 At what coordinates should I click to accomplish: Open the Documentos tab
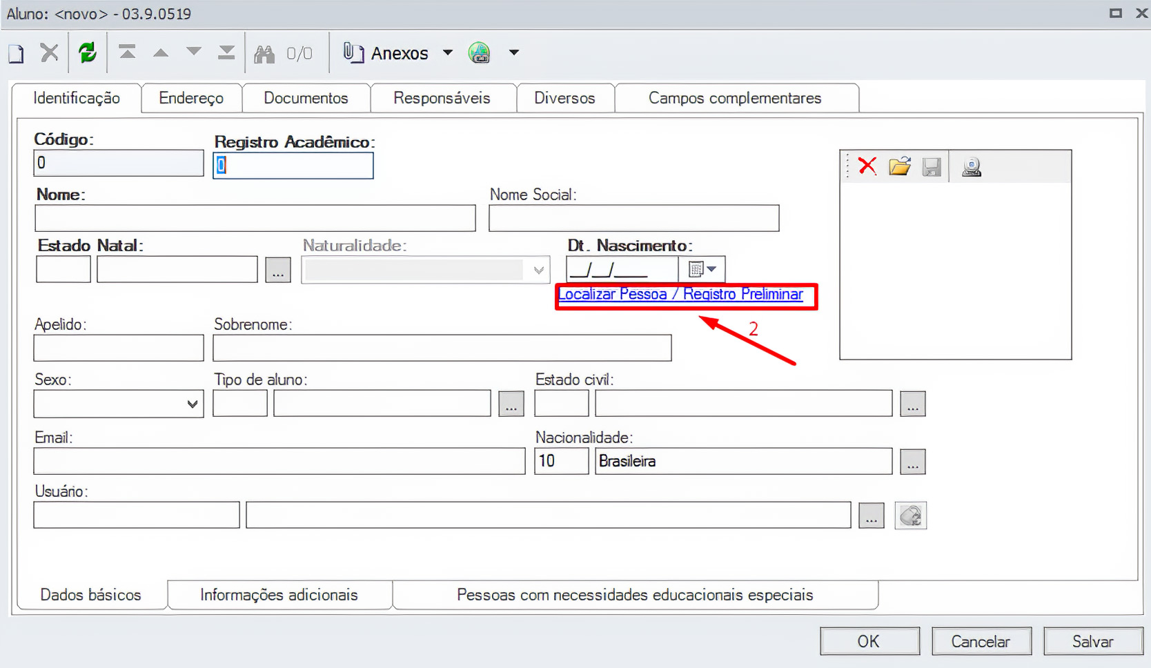(x=306, y=98)
